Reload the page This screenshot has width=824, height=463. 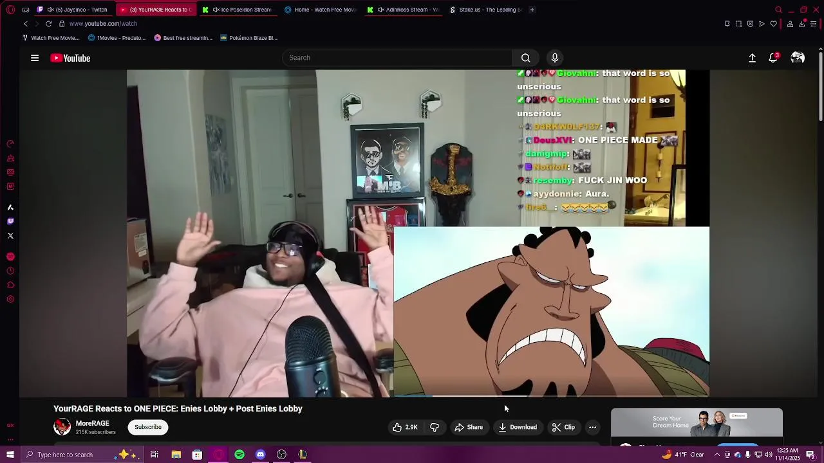[x=48, y=24]
